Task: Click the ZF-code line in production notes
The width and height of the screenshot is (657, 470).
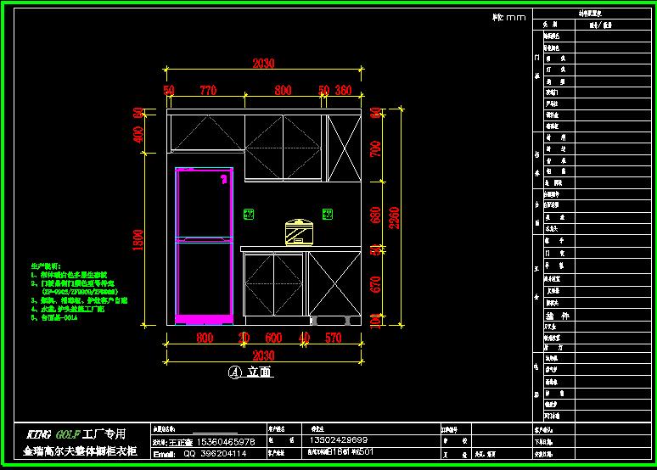Action: click(80, 292)
